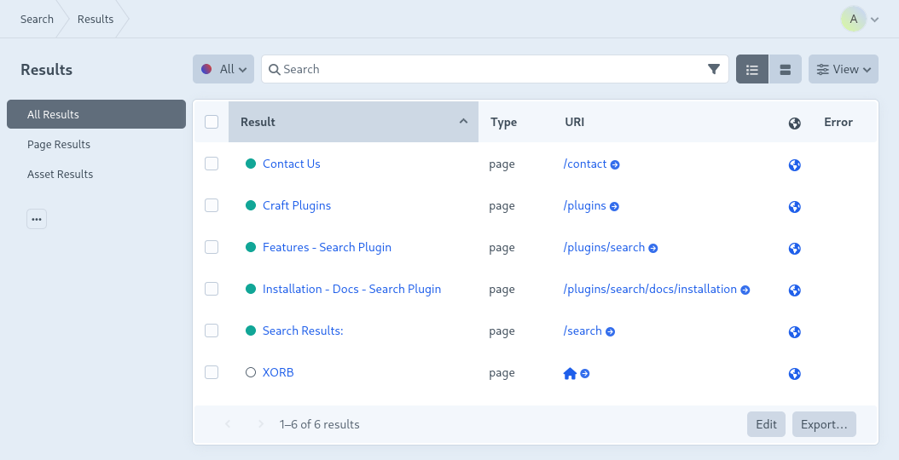Toggle the select-all checkbox in header

pos(212,122)
